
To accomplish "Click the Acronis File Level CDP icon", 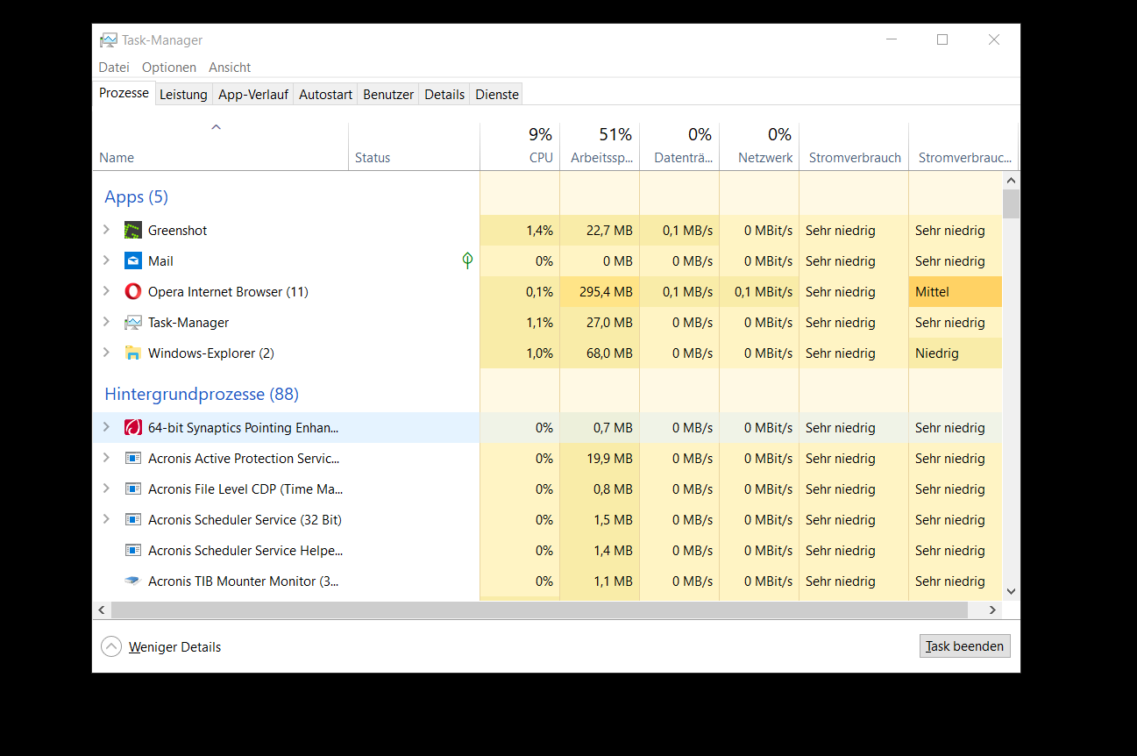I will point(133,489).
